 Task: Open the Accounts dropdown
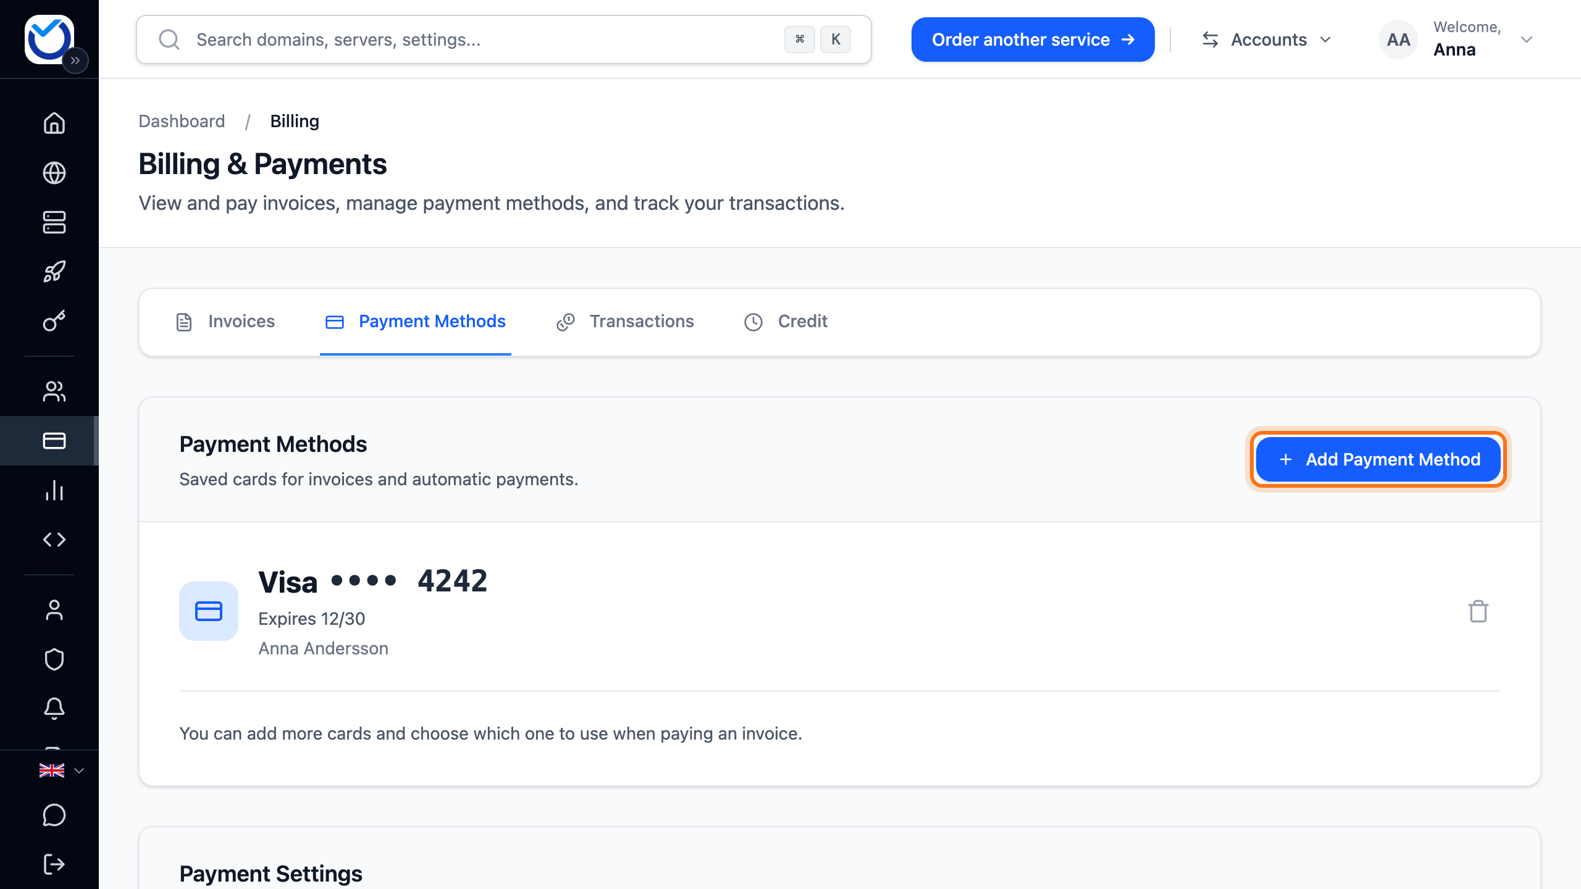click(x=1266, y=40)
